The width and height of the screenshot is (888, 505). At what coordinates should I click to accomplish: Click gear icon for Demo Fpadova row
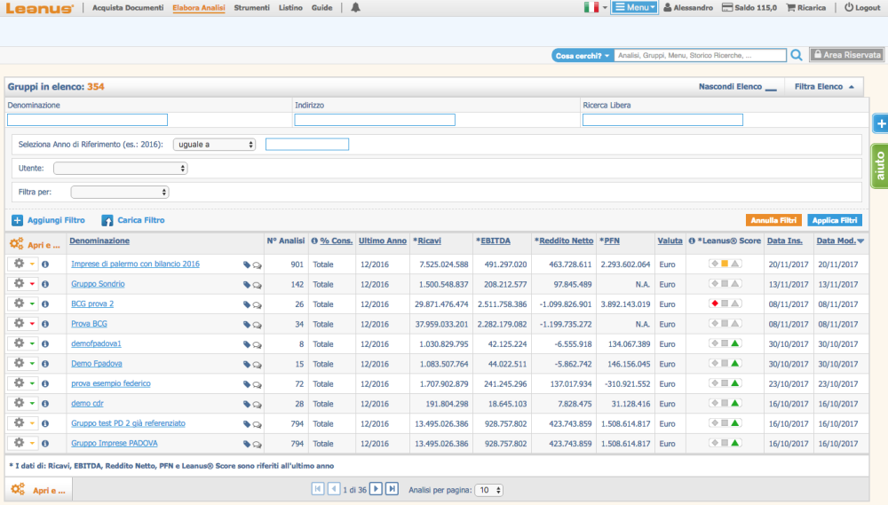click(x=19, y=363)
